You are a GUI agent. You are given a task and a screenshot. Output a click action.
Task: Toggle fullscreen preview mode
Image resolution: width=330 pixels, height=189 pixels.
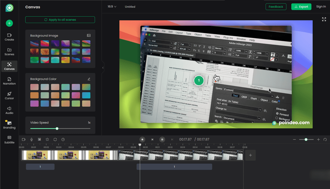324,19
